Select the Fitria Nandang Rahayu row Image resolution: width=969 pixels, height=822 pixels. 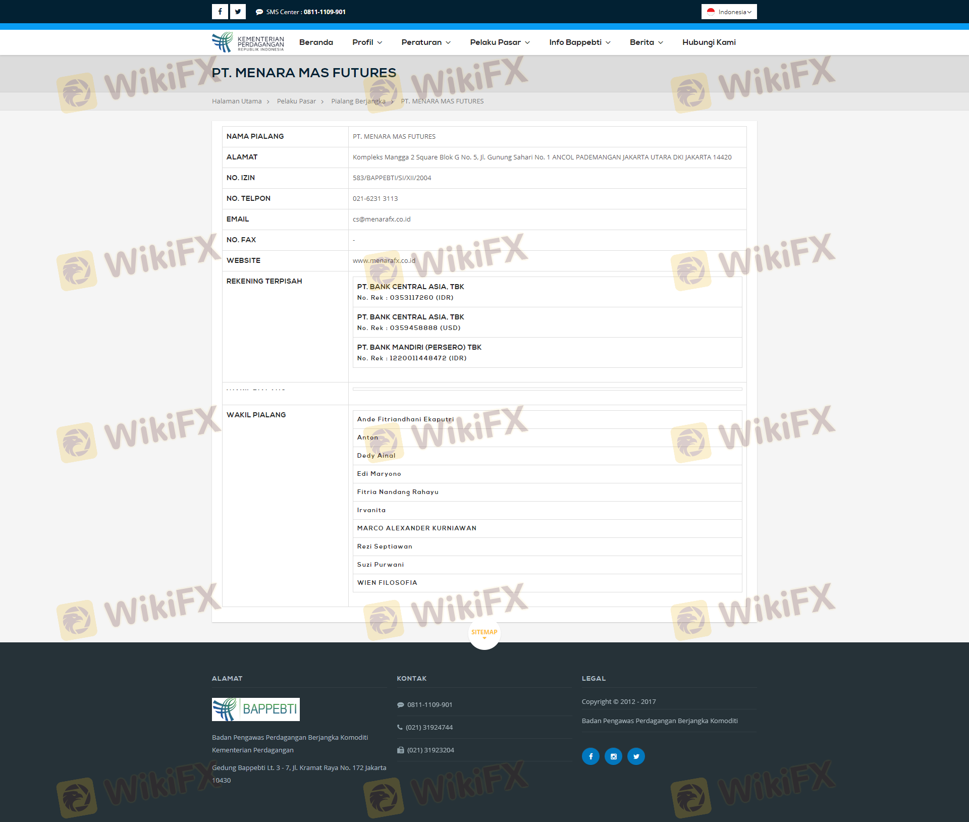[x=547, y=492]
